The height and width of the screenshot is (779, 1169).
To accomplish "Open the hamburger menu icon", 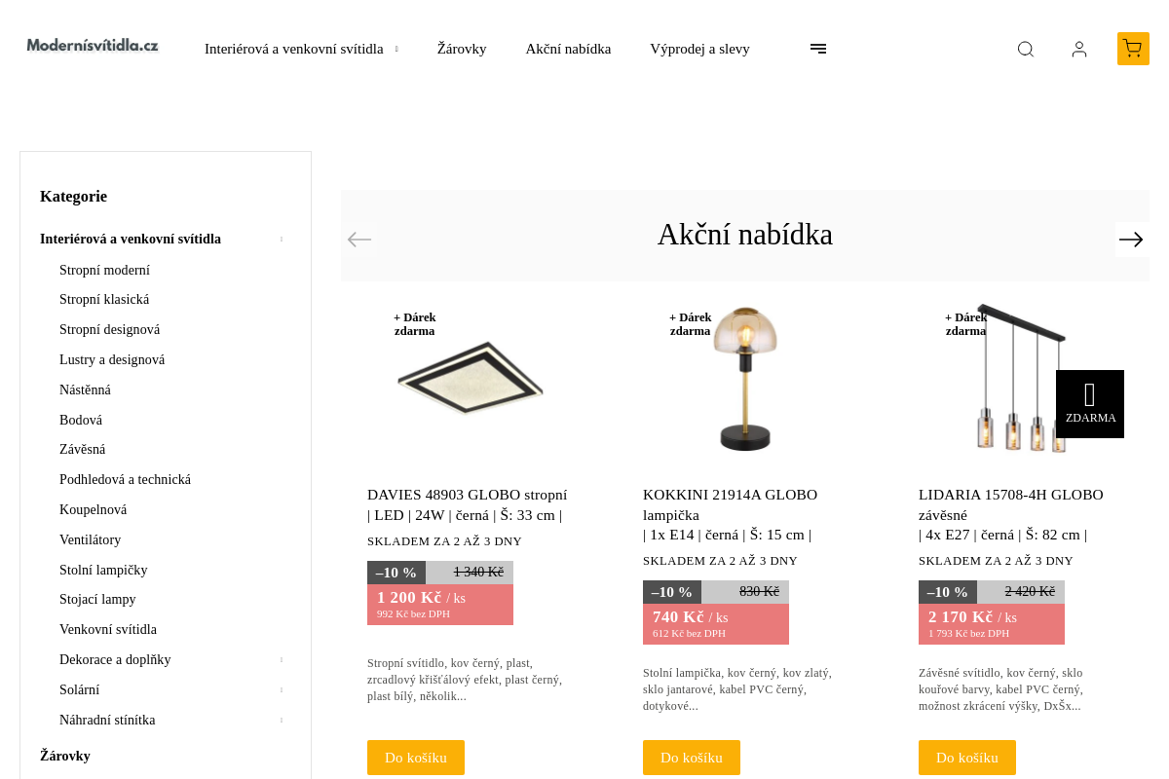I will coord(818,49).
